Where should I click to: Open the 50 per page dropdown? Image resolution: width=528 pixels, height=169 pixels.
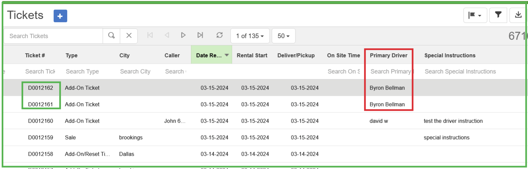click(284, 36)
